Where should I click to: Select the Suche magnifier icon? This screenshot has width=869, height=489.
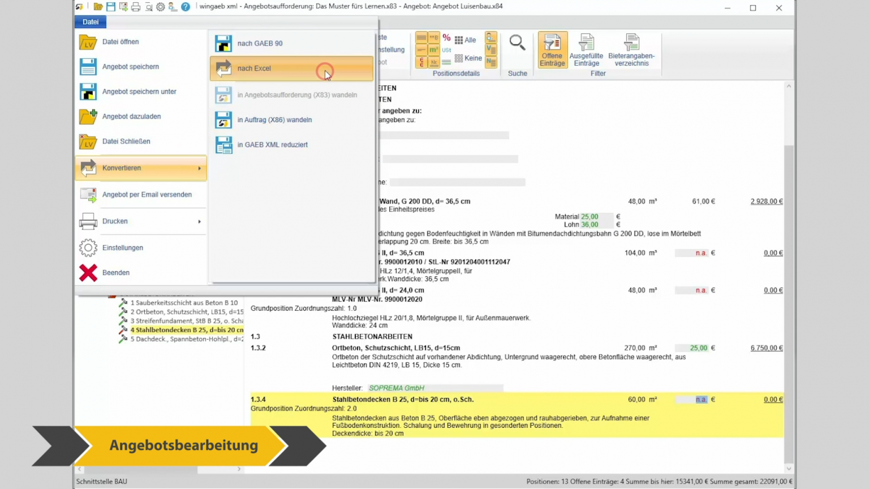point(517,42)
